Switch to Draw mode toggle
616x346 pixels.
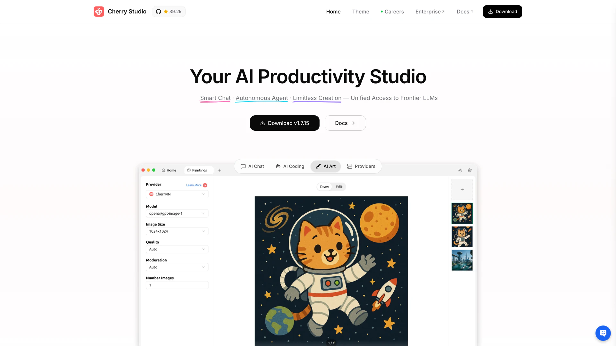click(324, 187)
